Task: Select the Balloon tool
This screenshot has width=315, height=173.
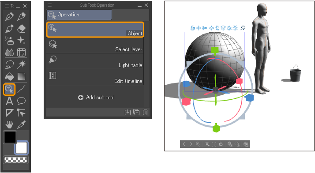Action: 22,101
